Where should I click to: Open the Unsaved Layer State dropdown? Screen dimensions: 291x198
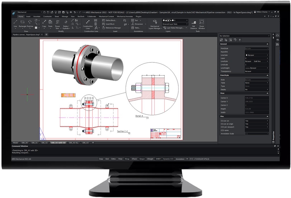click(x=175, y=24)
